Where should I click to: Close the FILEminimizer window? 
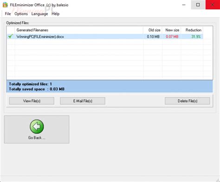click(x=213, y=5)
